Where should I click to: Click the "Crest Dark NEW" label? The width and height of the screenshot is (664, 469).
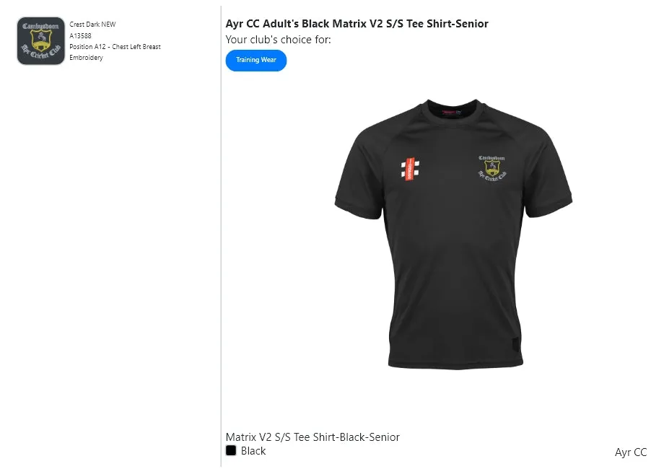(x=92, y=25)
